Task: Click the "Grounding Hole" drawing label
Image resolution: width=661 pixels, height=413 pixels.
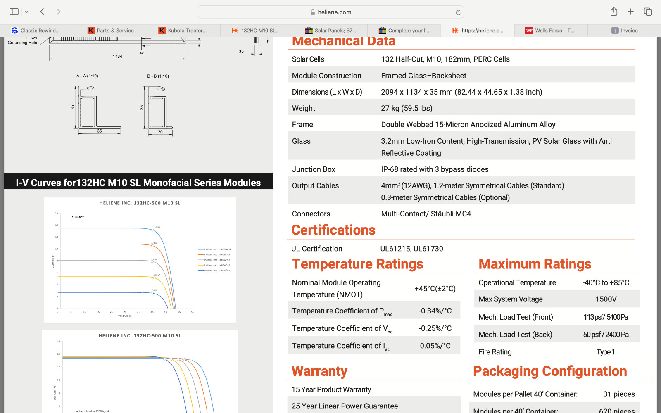Action: coord(22,43)
